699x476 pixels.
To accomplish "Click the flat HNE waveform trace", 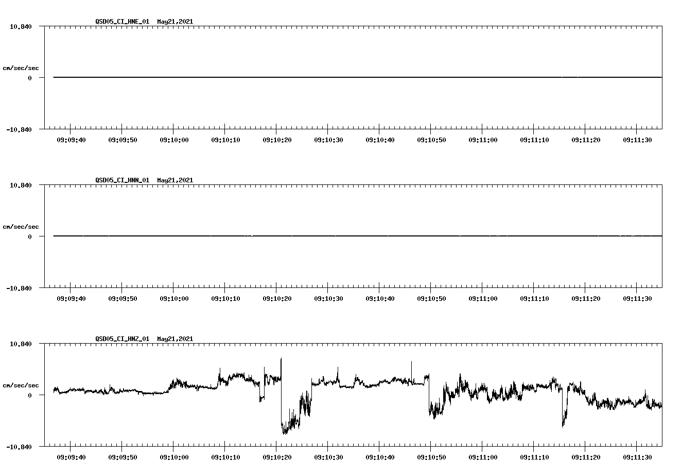I will click(x=309, y=77).
